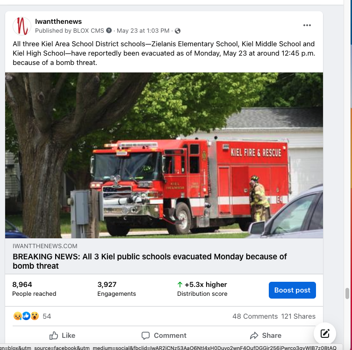The width and height of the screenshot is (352, 350).
Task: Click the Boost post button
Action: pyautogui.click(x=292, y=290)
